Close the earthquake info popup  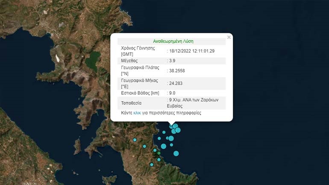click(x=229, y=37)
